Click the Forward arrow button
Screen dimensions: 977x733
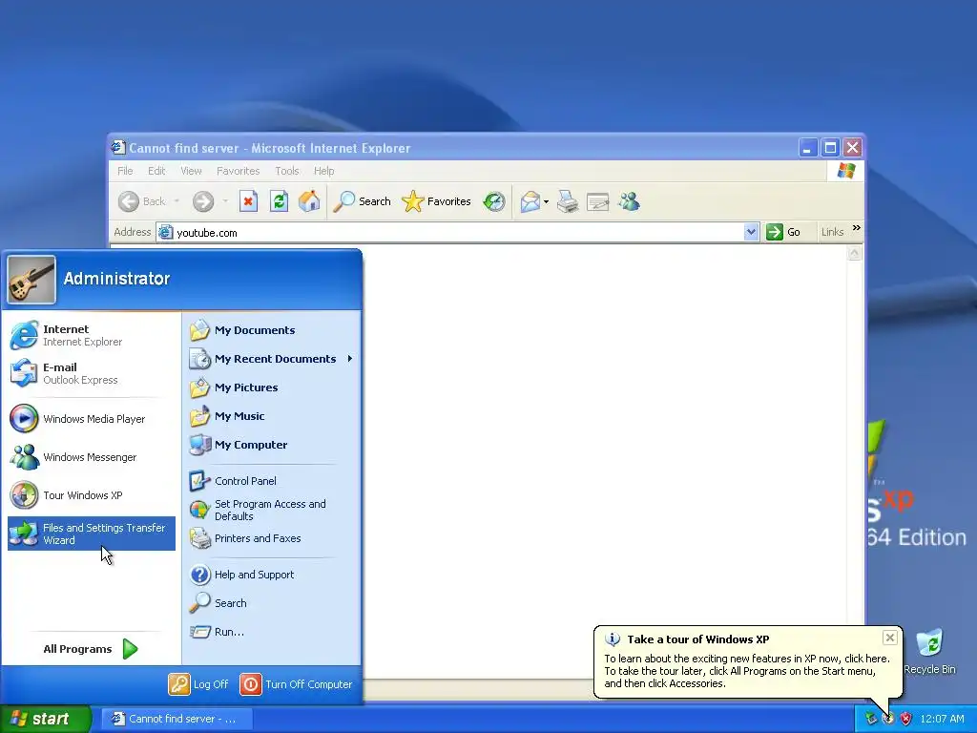(x=203, y=201)
